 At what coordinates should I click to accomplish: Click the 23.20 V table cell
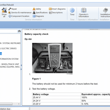coord(57,104)
